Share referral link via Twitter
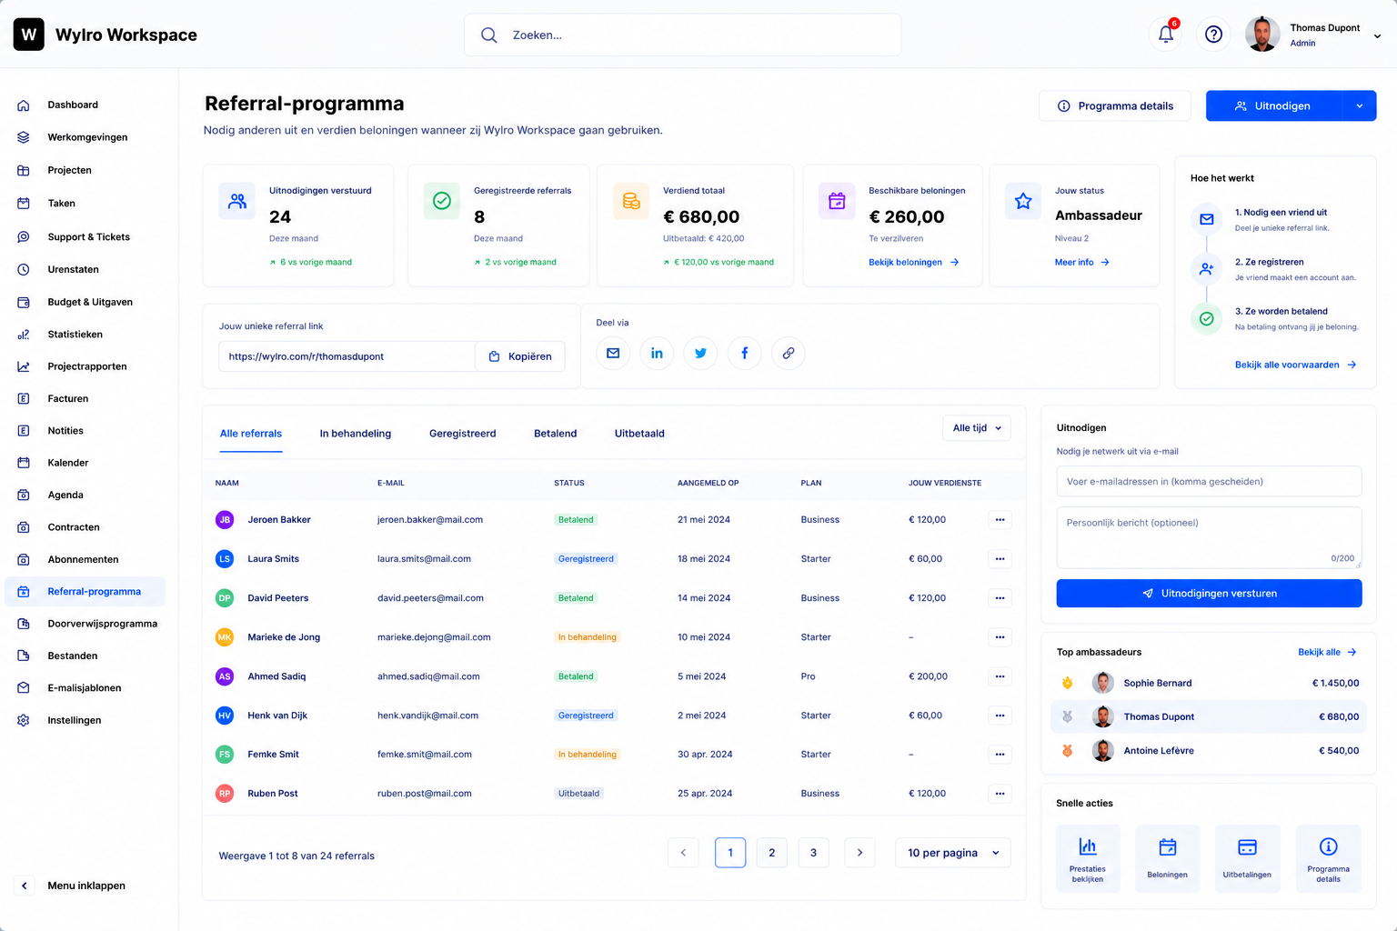1397x931 pixels. point(700,353)
